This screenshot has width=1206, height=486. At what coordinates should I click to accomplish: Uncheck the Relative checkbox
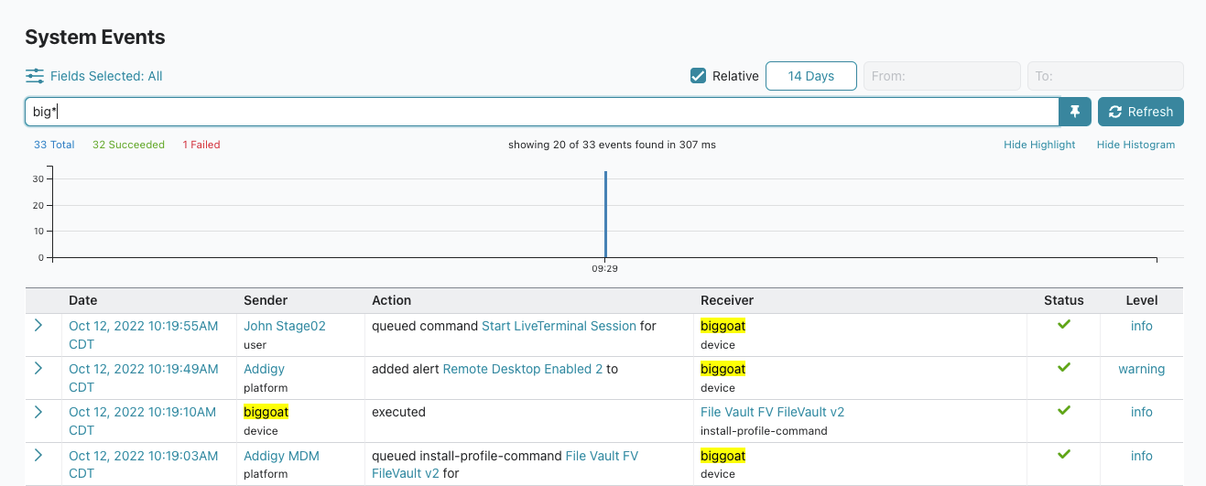tap(698, 76)
